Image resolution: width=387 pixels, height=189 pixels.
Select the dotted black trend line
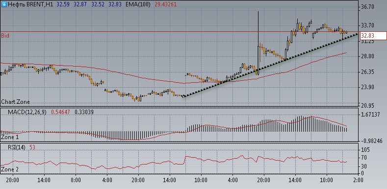point(270,66)
